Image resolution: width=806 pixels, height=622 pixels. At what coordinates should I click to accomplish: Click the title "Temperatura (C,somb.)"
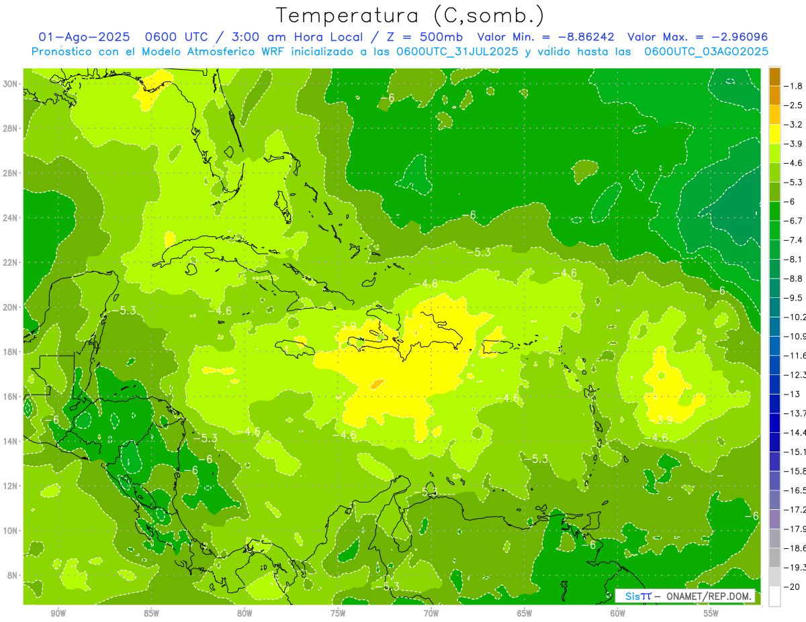pyautogui.click(x=410, y=16)
